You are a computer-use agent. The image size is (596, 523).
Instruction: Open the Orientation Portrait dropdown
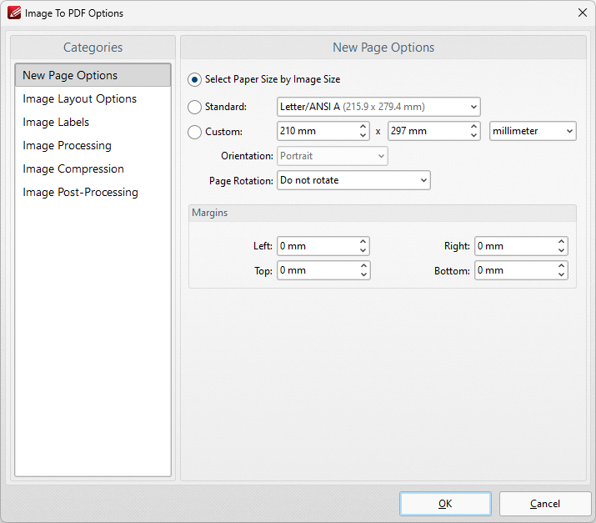333,156
